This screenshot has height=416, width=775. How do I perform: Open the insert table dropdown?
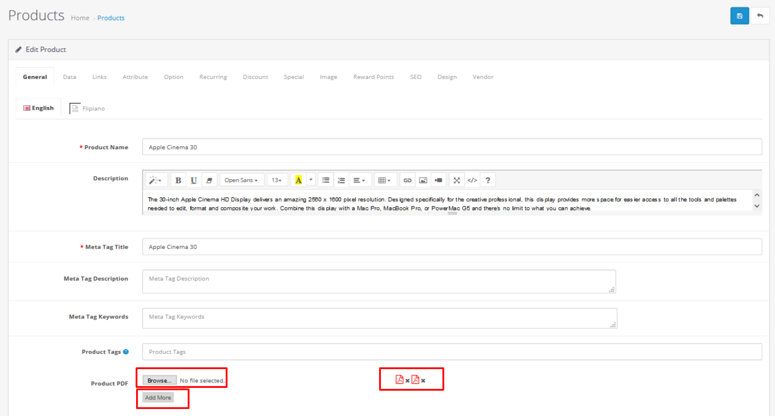(385, 180)
